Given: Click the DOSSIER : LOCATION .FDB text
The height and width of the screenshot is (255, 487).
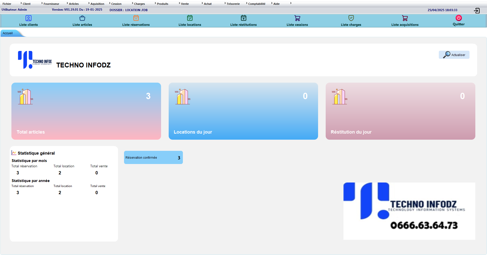Looking at the screenshot, I should coord(129,10).
